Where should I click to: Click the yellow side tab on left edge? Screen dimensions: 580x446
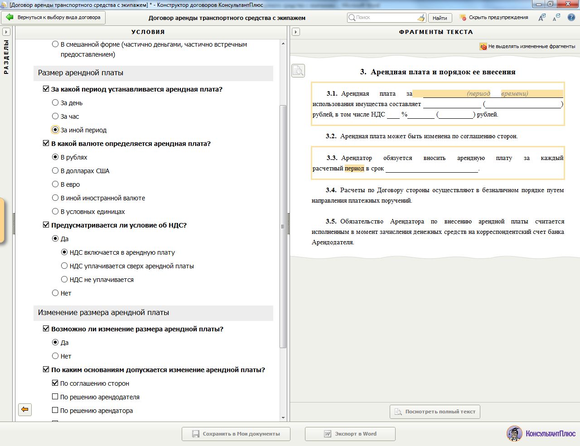pyautogui.click(x=2, y=220)
